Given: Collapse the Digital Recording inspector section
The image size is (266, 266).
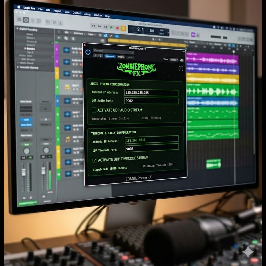Looking at the screenshot, I should click(x=17, y=28).
